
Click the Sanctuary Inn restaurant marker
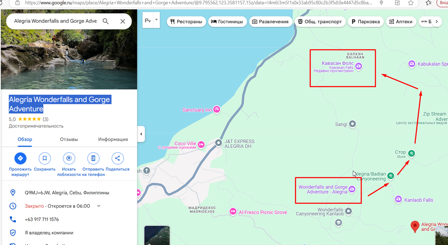(x=217, y=110)
